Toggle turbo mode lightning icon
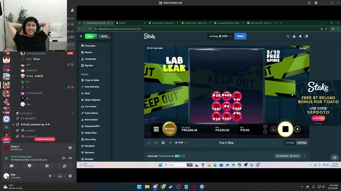The image size is (341, 191). point(297,129)
